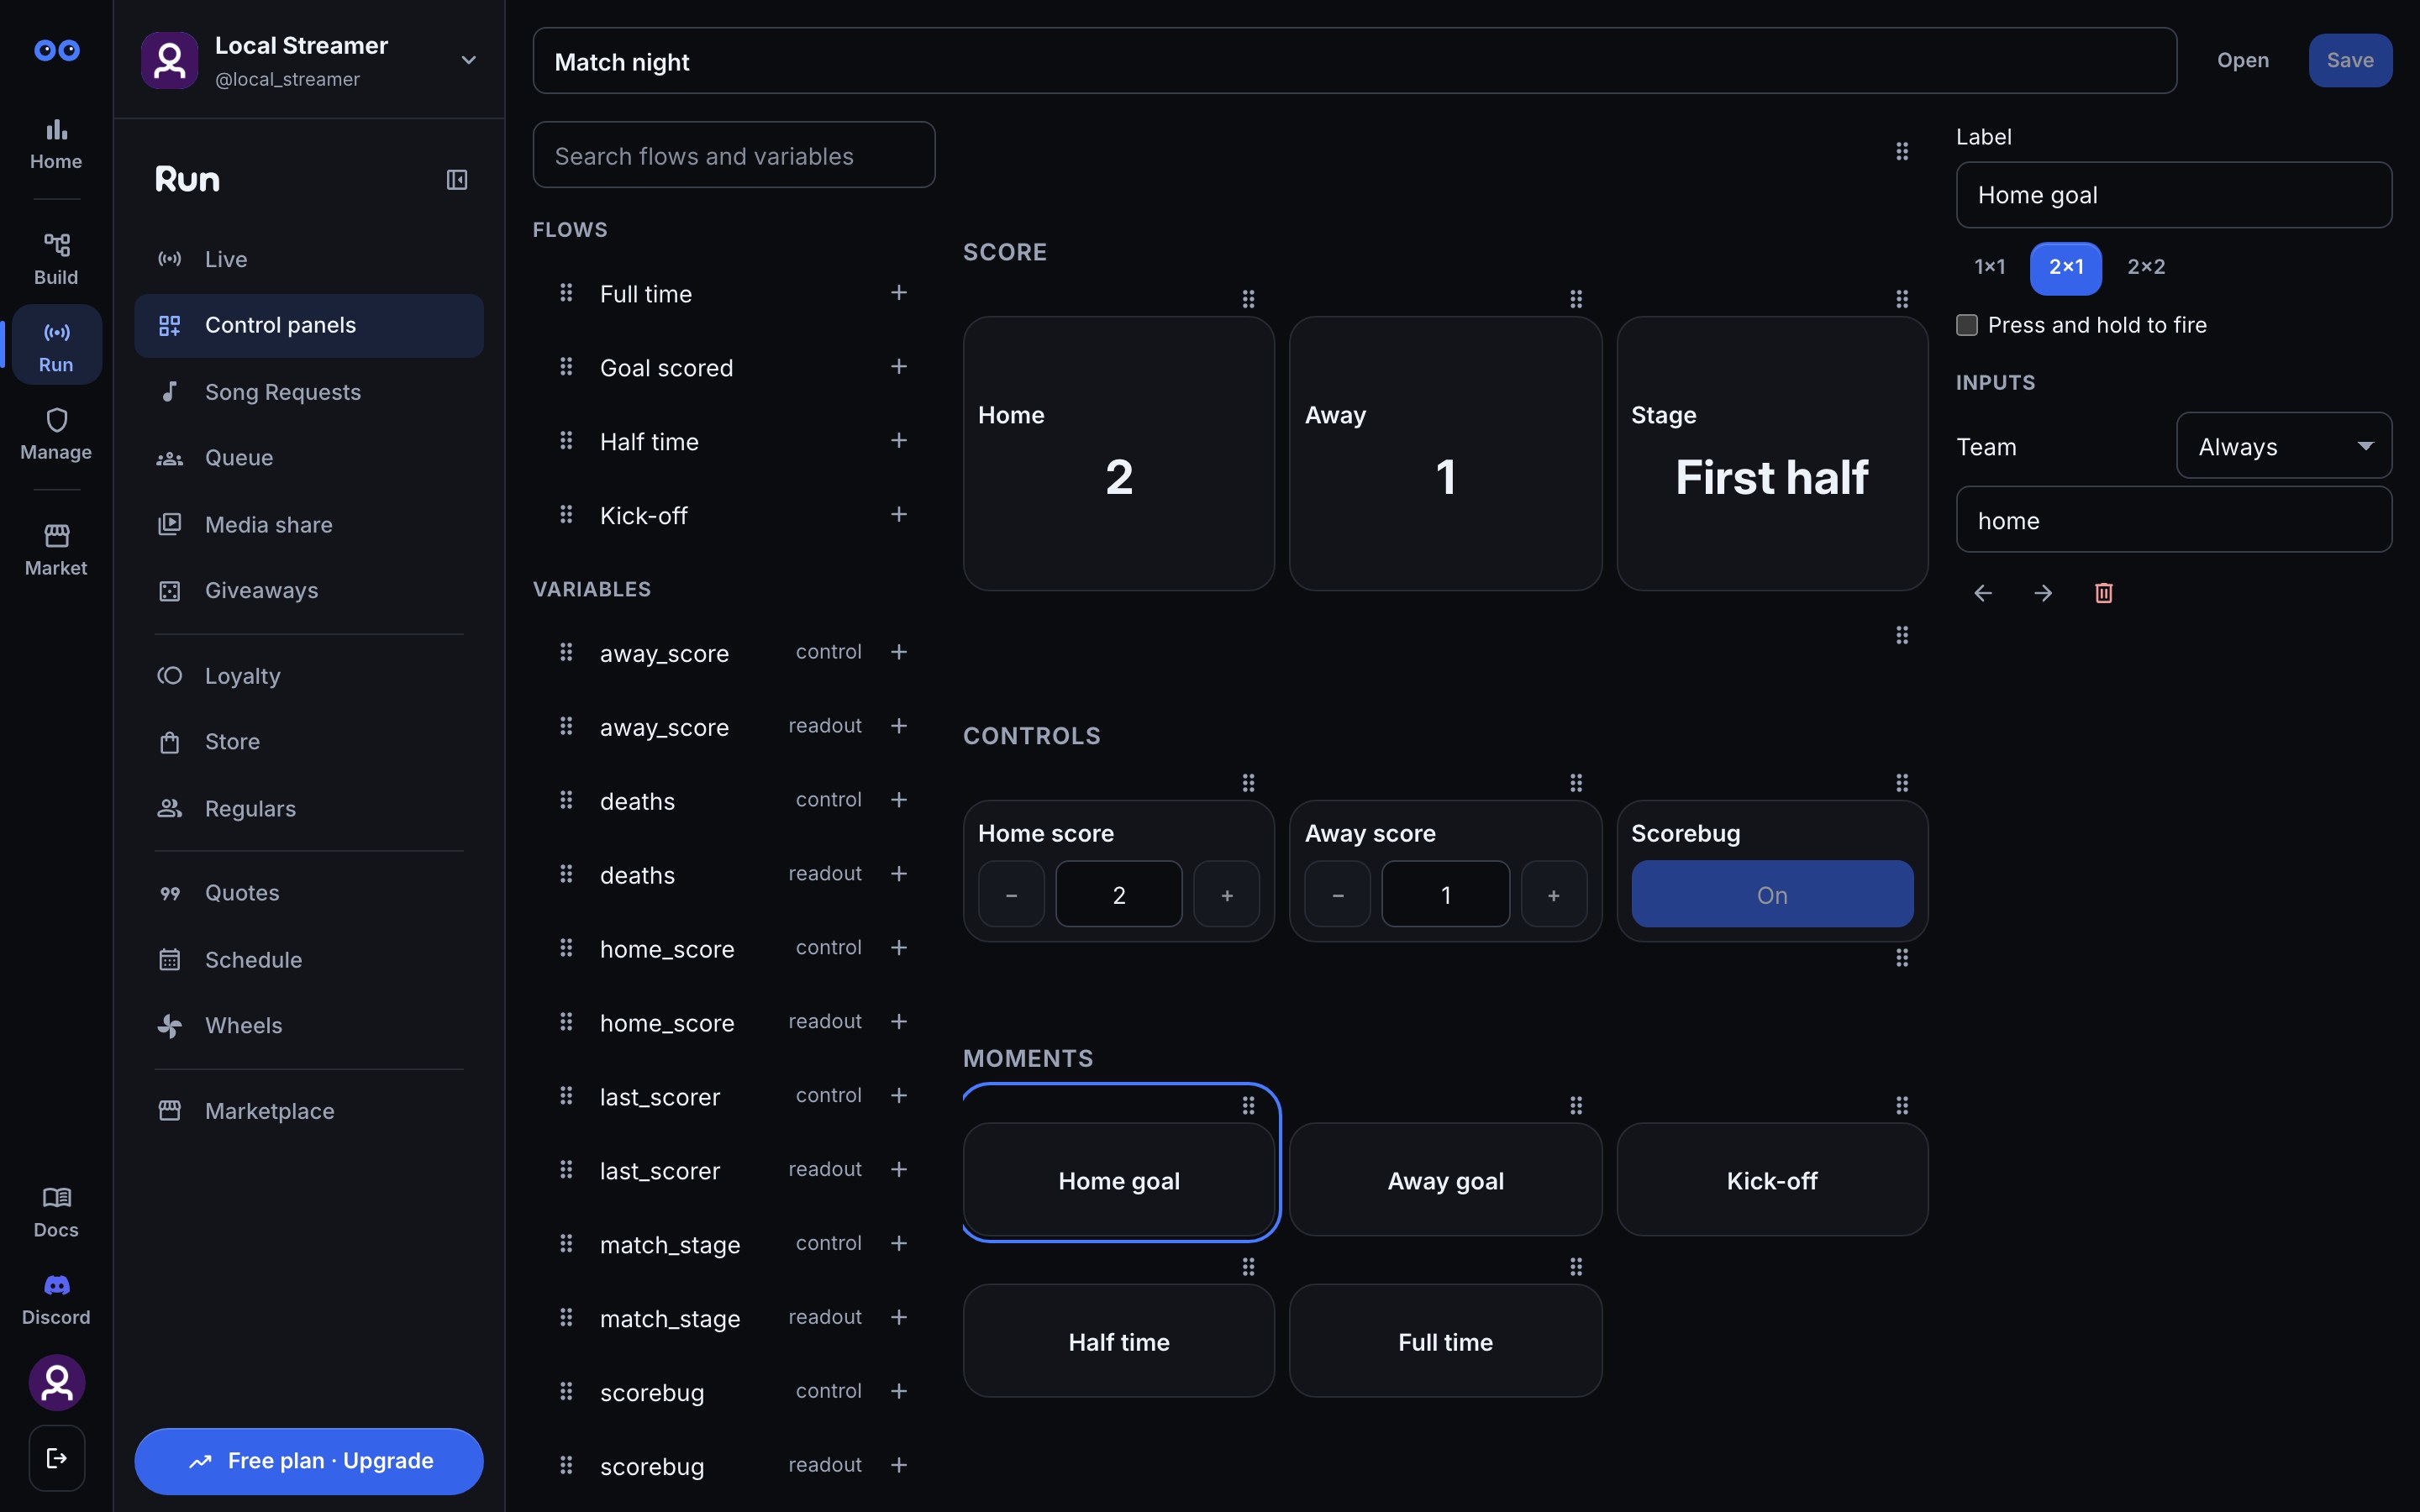Open Song Requests in the Run menu

(309, 392)
